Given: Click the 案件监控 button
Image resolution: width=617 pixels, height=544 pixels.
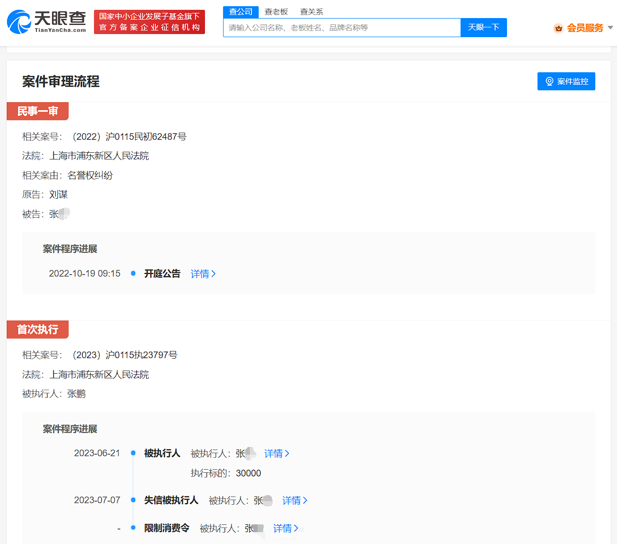Looking at the screenshot, I should (x=566, y=82).
